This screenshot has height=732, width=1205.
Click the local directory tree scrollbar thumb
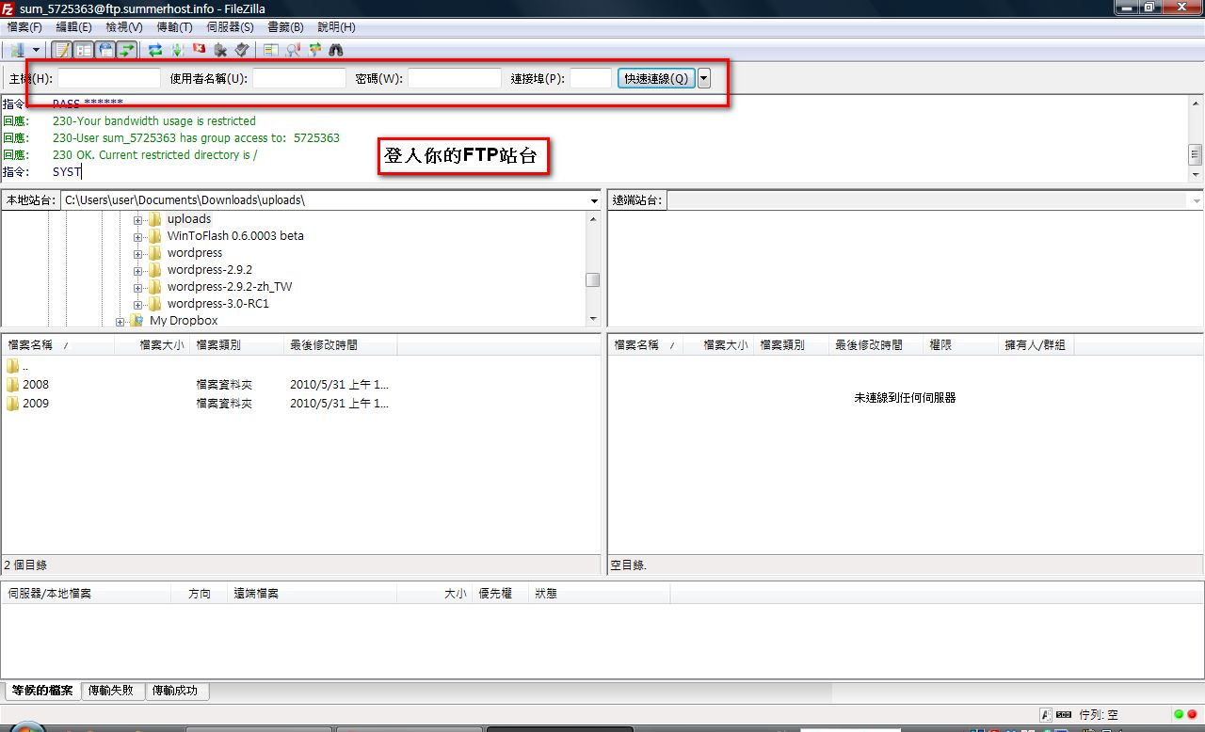(x=593, y=279)
